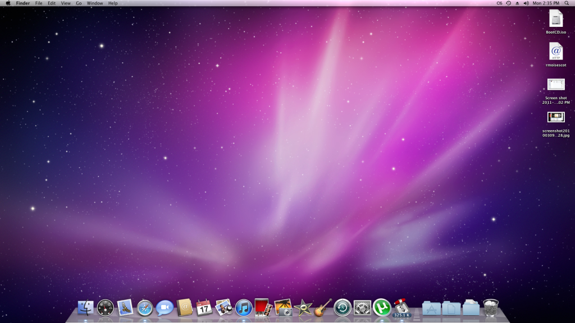575x323 pixels.
Task: Open the Downloads folder stack in Dock
Action: [x=471, y=308]
